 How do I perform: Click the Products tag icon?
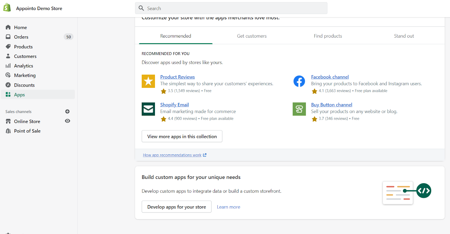click(x=8, y=47)
